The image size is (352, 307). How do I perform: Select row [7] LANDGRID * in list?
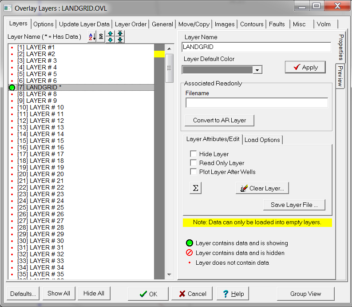click(81, 88)
